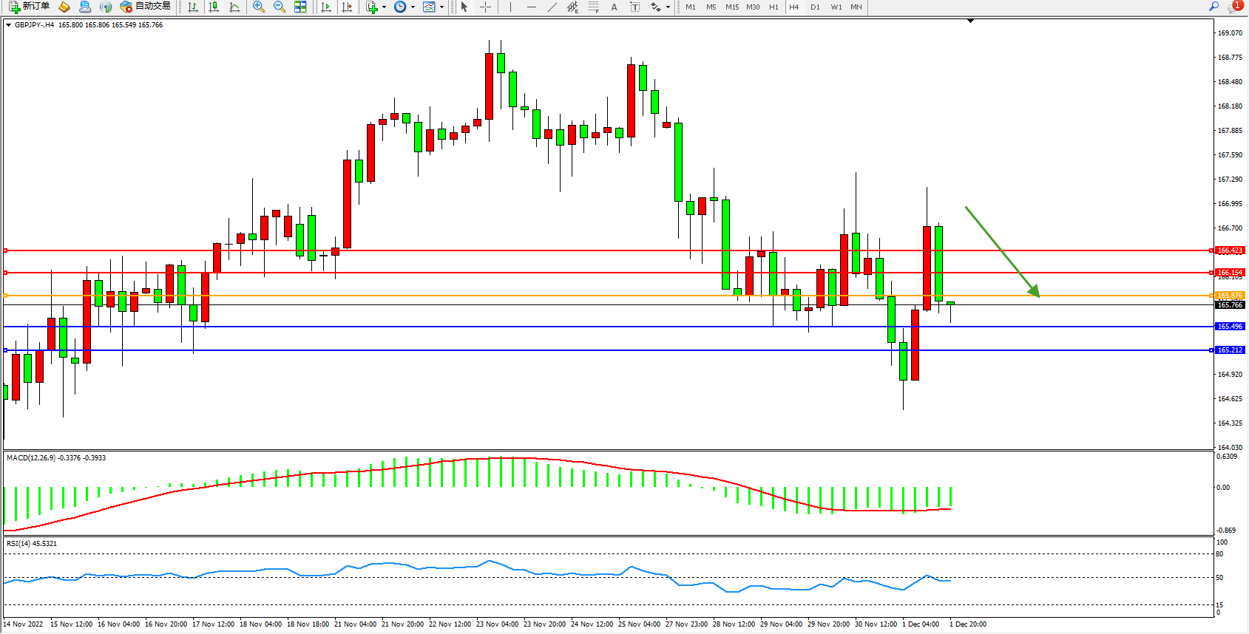The image size is (1249, 634).
Task: Switch to D1 timeframe
Action: [815, 7]
